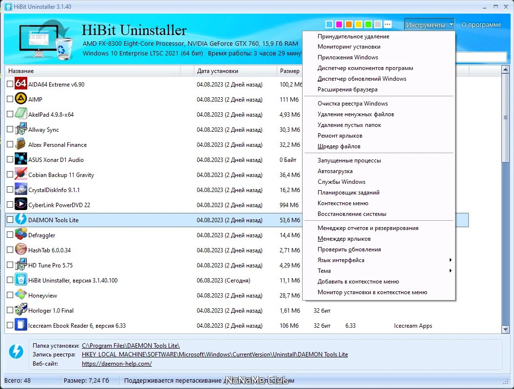Tick the Icecream Ebook Reader checkbox
Image resolution: width=514 pixels, height=389 pixels.
pyautogui.click(x=10, y=325)
